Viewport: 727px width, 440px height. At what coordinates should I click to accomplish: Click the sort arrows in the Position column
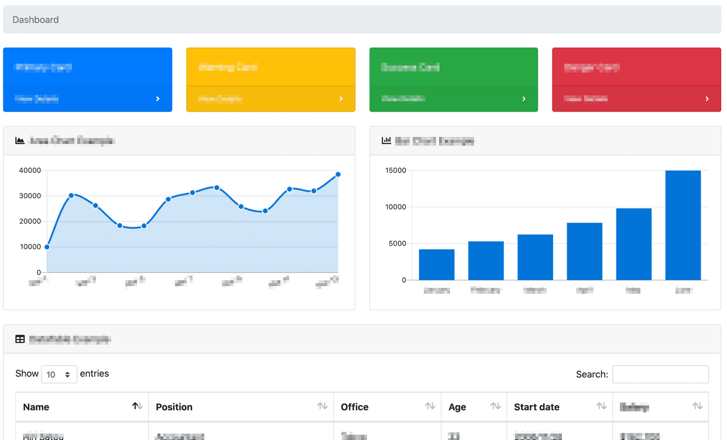coord(322,406)
